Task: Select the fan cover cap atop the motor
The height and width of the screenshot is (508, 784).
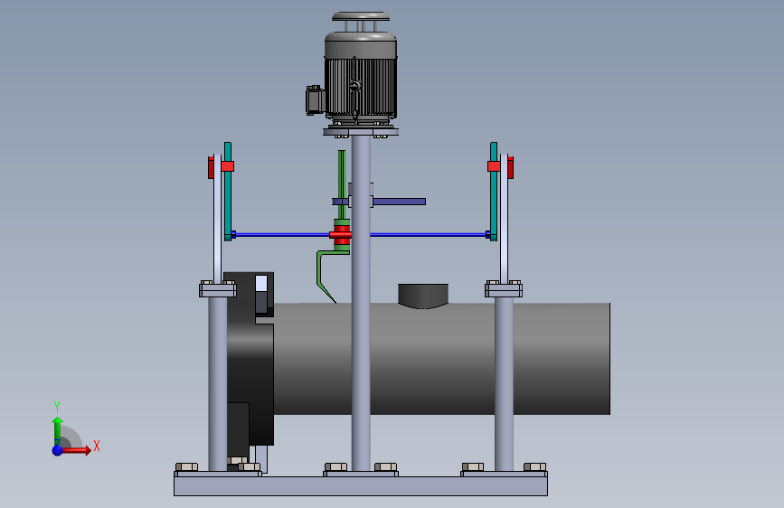Action: pos(361,16)
